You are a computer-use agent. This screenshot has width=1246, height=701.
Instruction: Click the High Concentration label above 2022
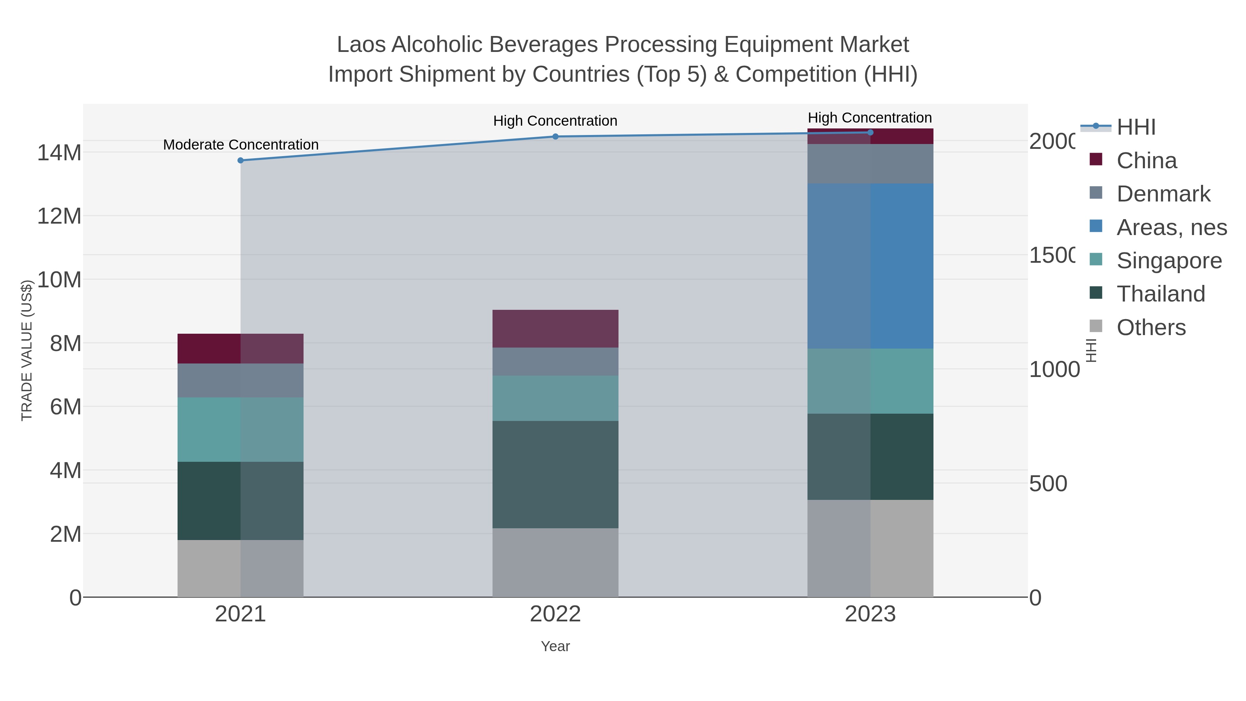tap(555, 120)
